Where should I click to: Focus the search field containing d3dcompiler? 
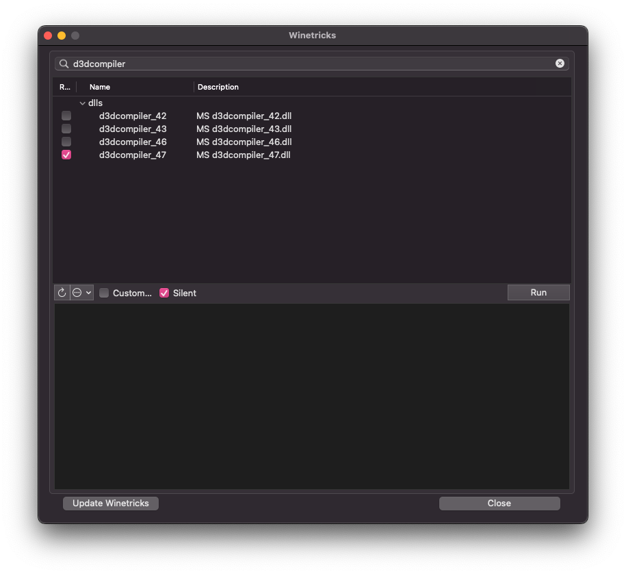pos(312,64)
